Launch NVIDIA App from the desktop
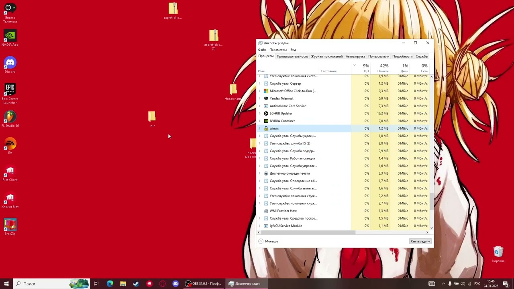The width and height of the screenshot is (514, 289). 10,38
